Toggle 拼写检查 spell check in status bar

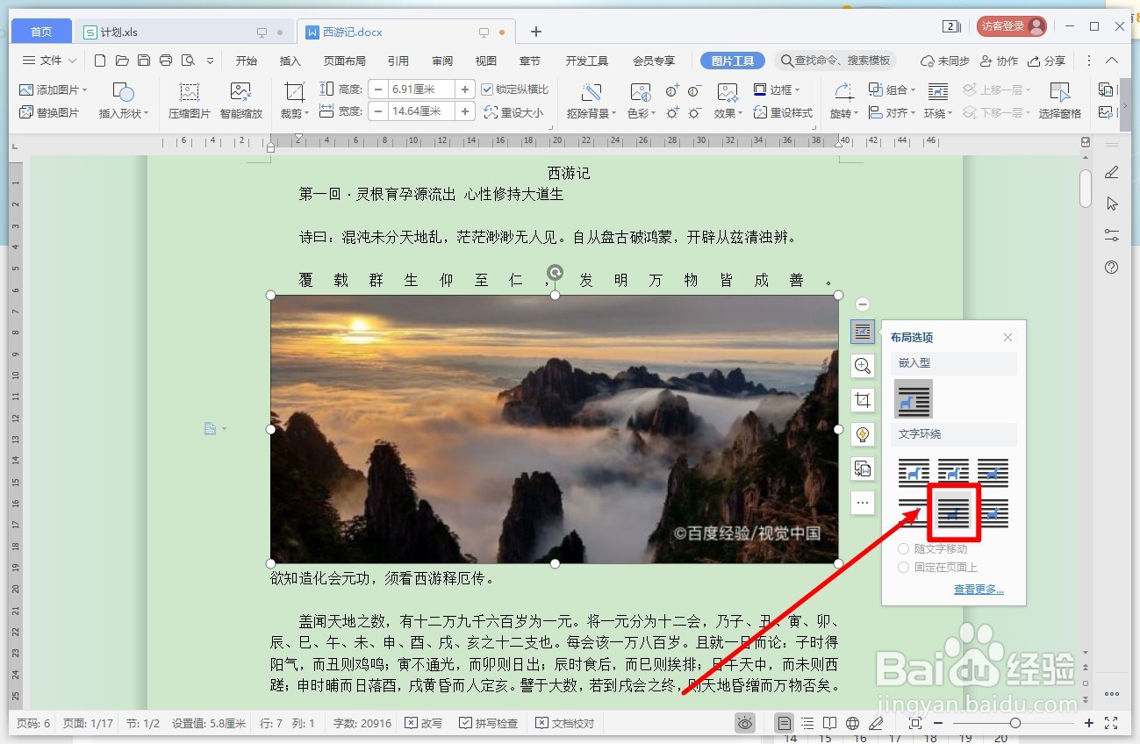coord(489,724)
